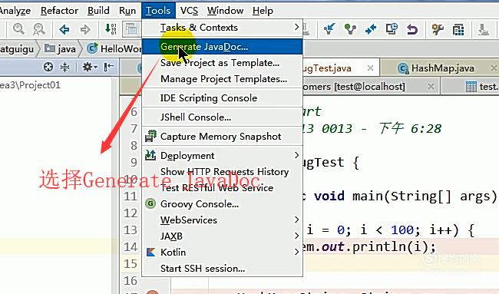Click the Compare changes blue arrows icon
Image resolution: width=499 pixels, height=294 pixels.
point(371,29)
